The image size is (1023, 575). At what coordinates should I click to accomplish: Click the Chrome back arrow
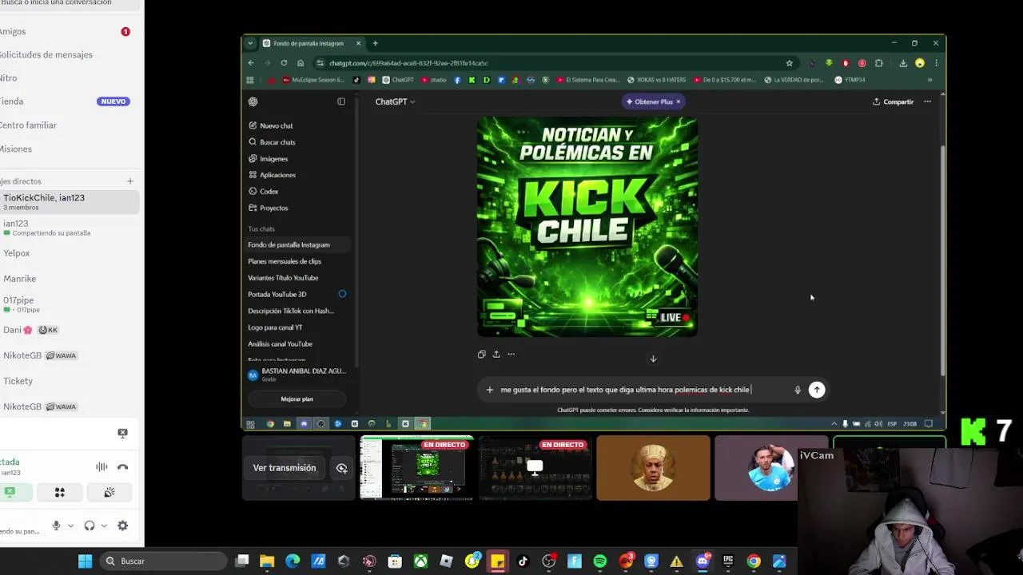tap(251, 63)
